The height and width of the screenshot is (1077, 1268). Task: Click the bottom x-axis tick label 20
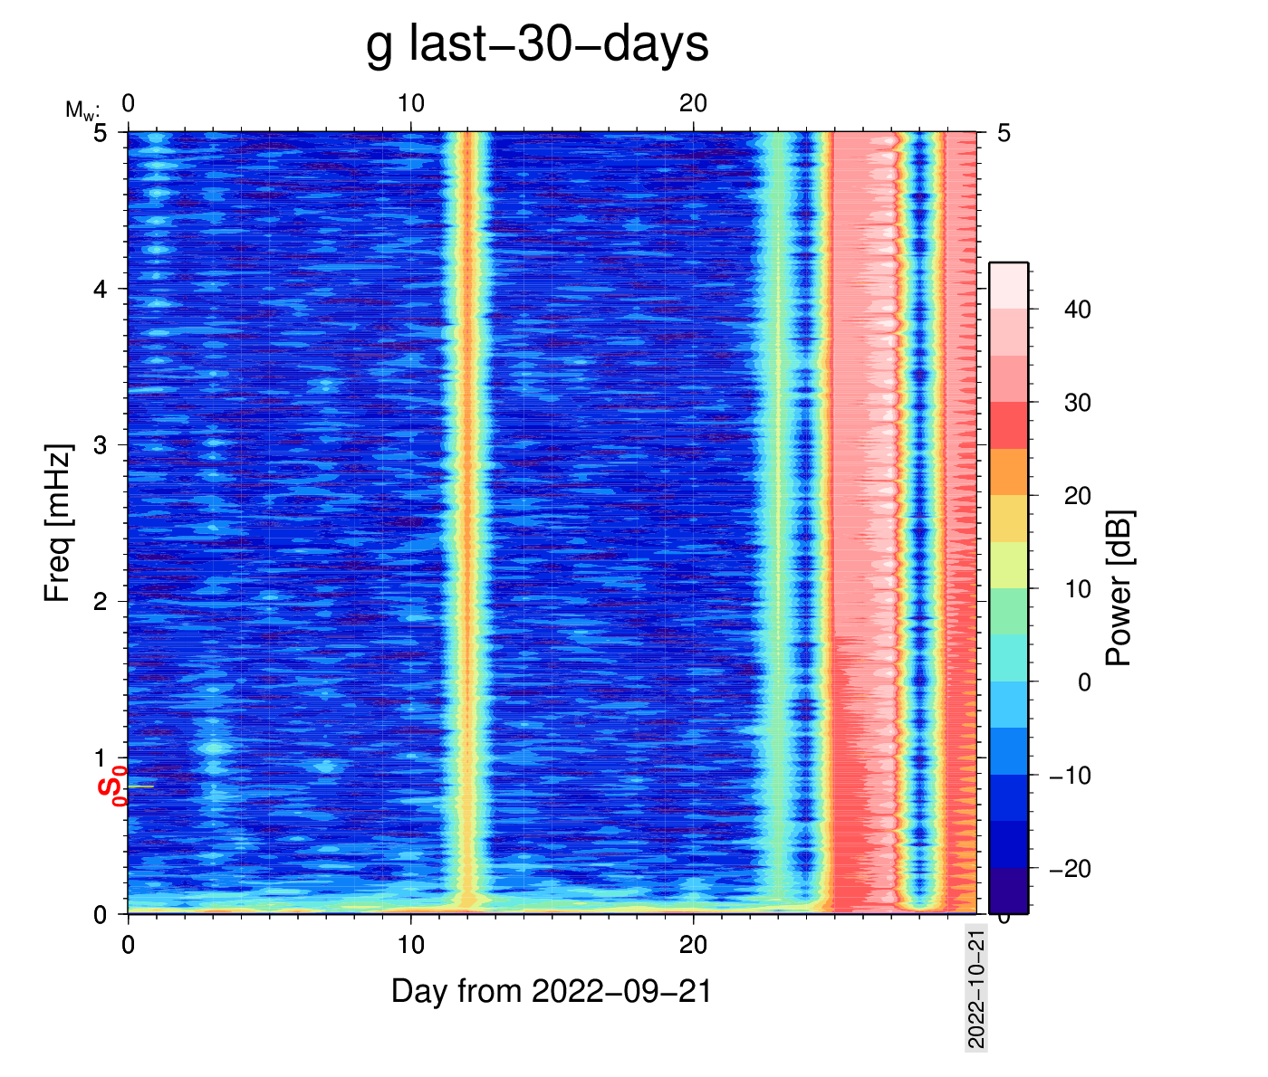693,945
